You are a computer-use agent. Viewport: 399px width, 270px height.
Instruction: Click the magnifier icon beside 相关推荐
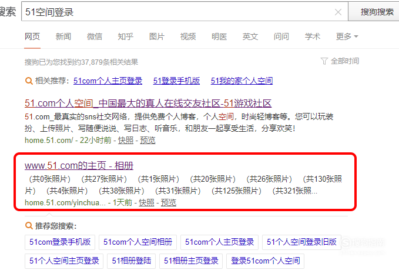coord(29,81)
